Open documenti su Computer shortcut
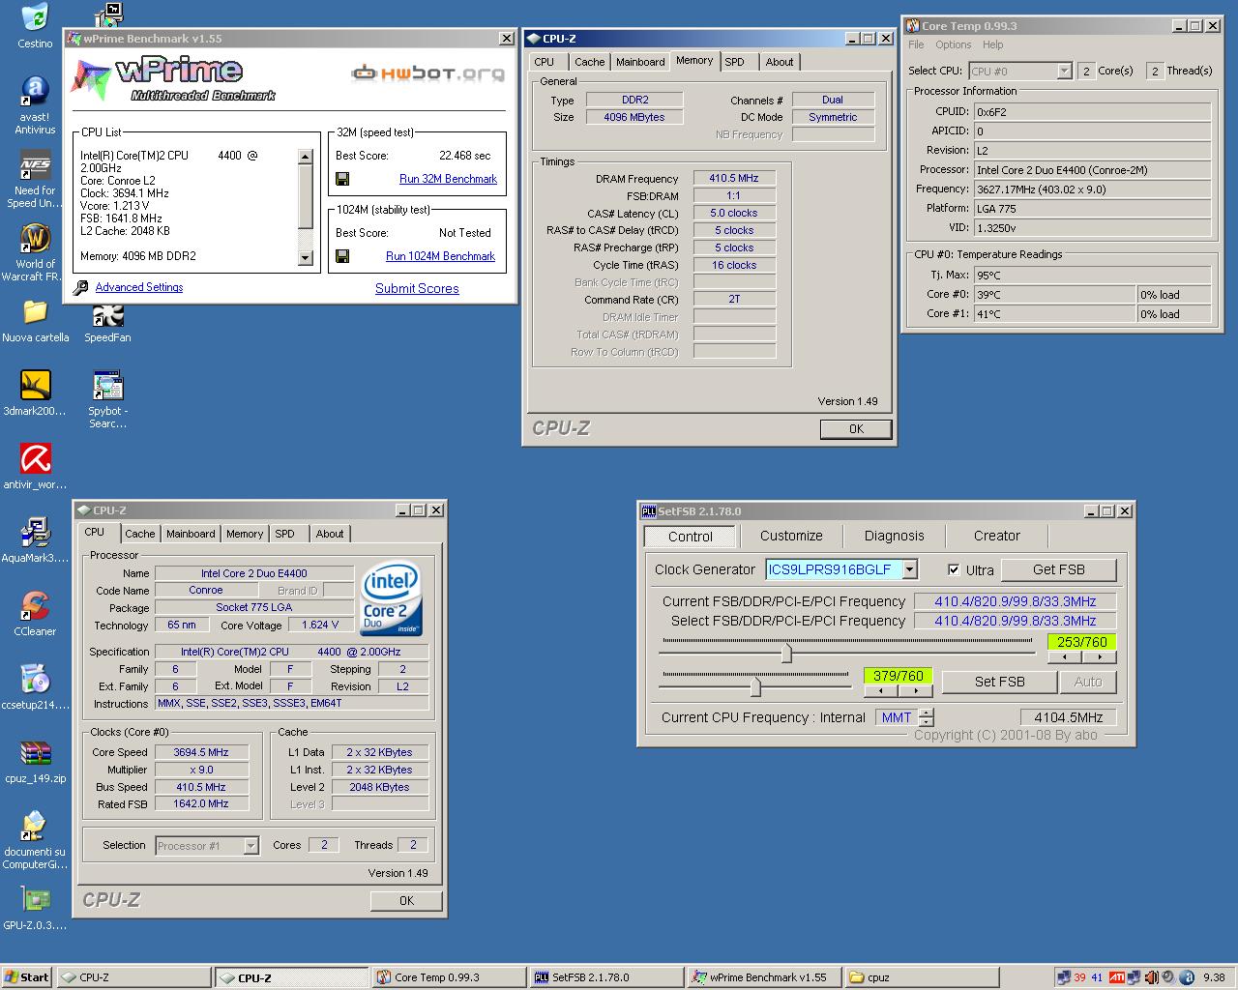Image resolution: width=1238 pixels, height=990 pixels. point(35,841)
